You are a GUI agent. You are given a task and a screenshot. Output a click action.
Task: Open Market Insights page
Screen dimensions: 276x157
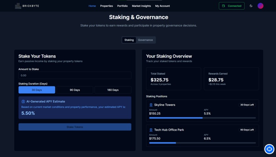(141, 6)
